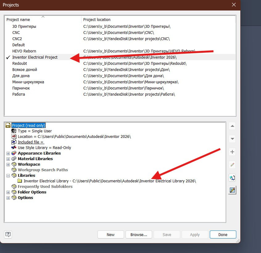The width and height of the screenshot is (261, 253).
Task: Click the Workgroup Search Paths folder icon
Action: [14, 170]
